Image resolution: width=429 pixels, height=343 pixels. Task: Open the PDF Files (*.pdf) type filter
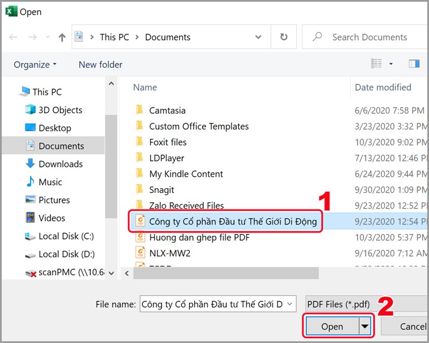pos(367,304)
